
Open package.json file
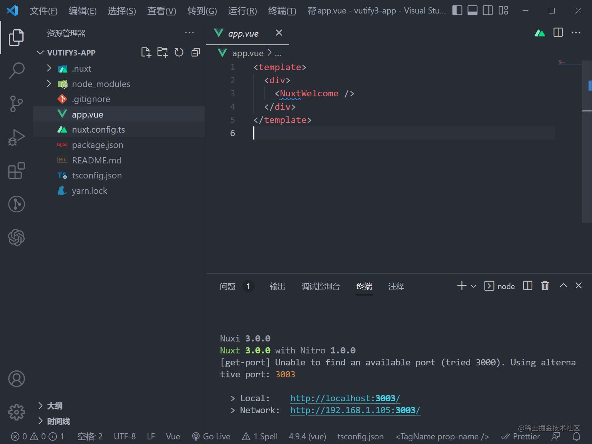[119, 145]
